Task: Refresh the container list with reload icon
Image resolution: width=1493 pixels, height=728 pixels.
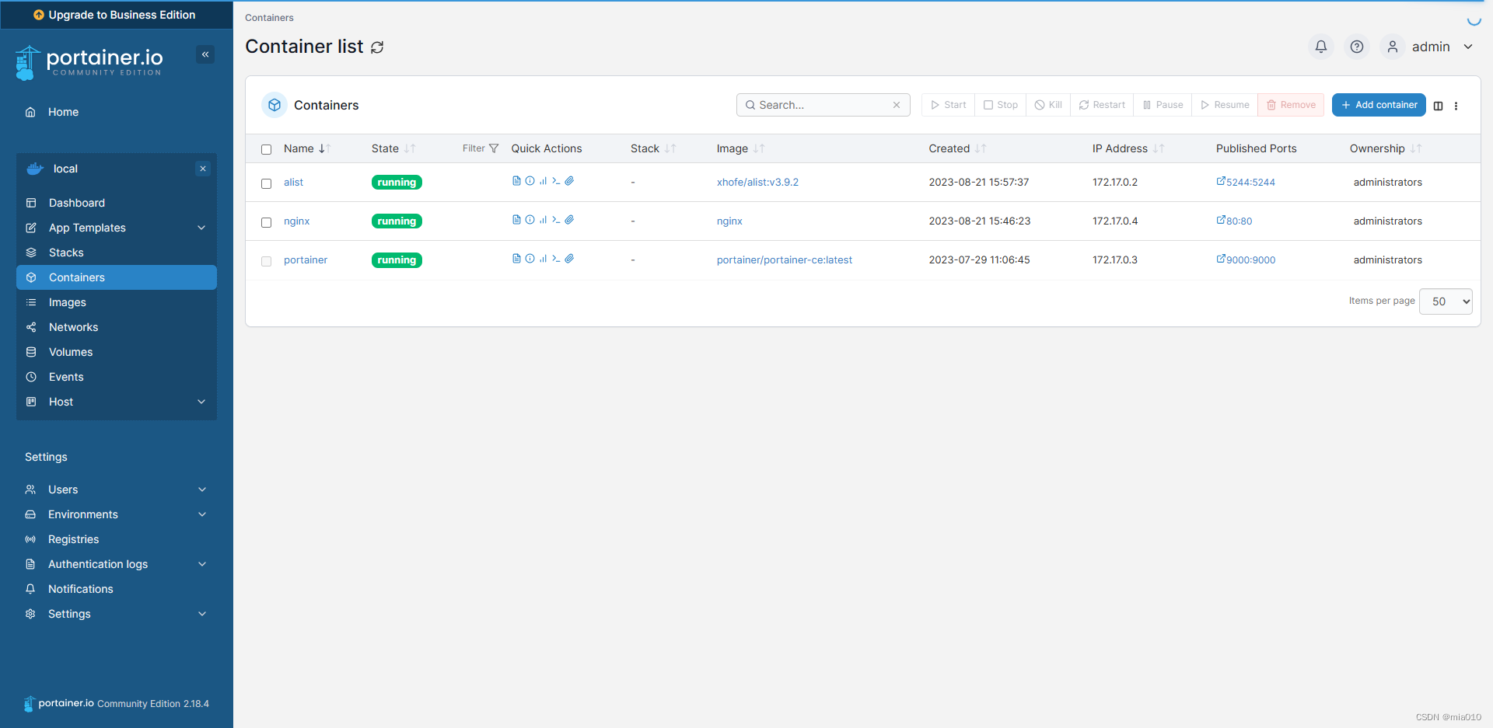Action: click(377, 47)
